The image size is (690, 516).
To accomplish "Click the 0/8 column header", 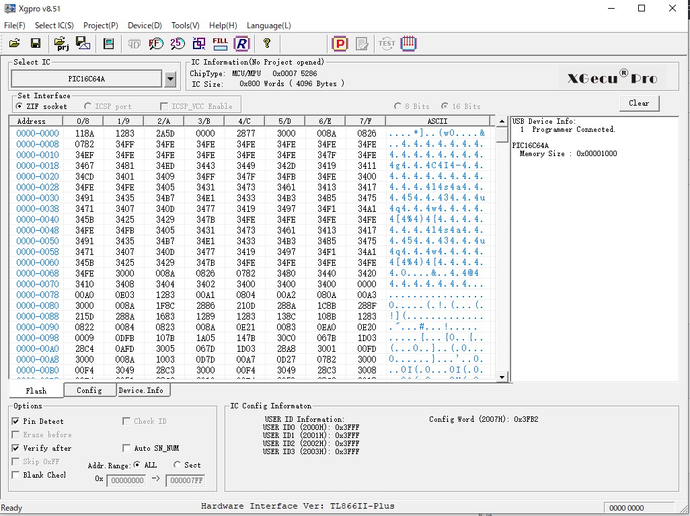I will coord(83,121).
